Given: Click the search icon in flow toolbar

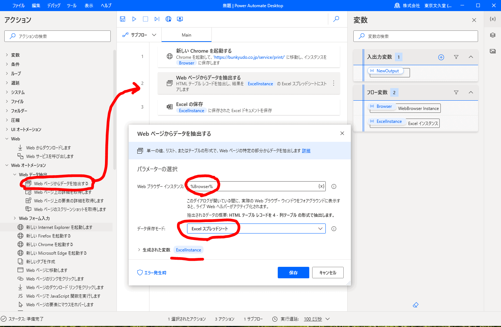Looking at the screenshot, I should (x=336, y=19).
